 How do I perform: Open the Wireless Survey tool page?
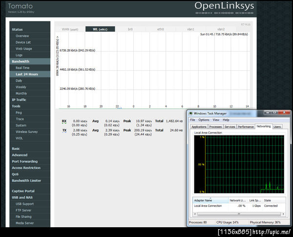pyautogui.click(x=27, y=131)
